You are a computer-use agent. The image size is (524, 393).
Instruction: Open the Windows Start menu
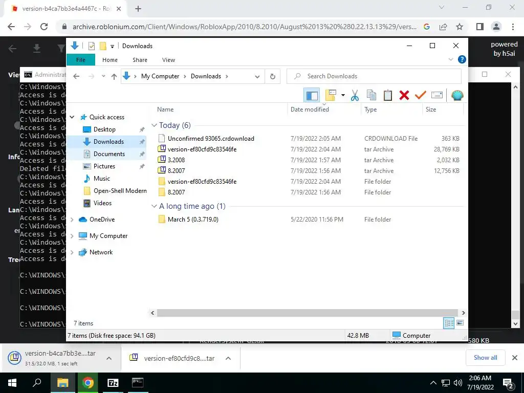[x=12, y=383]
